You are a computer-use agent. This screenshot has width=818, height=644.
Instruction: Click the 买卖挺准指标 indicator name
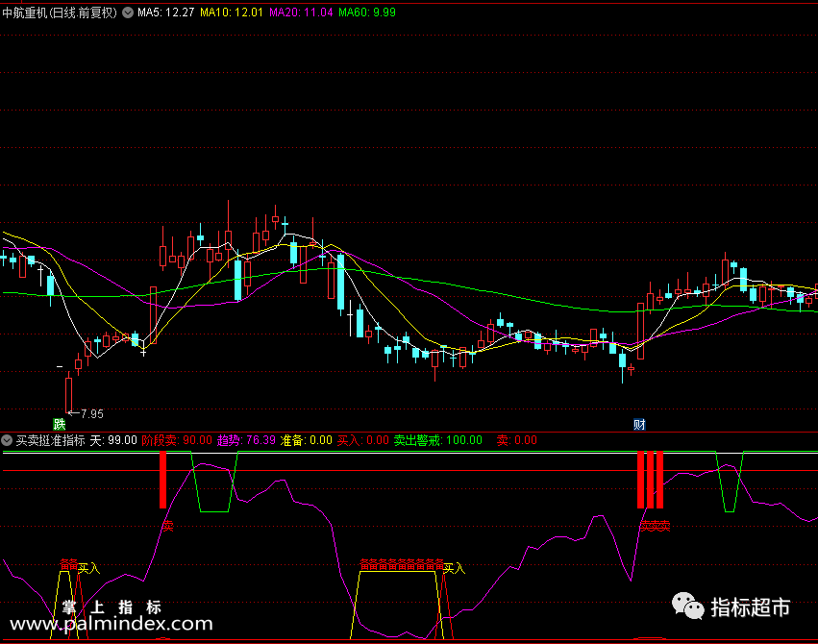click(x=50, y=440)
